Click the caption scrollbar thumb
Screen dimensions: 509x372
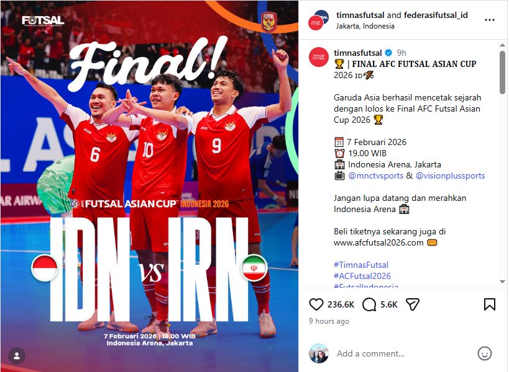[x=502, y=72]
